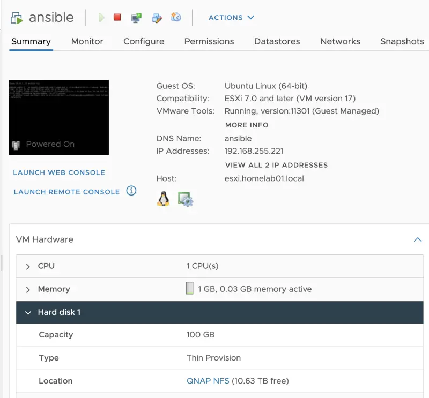
Task: Switch to the Datastores tab
Action: coord(277,41)
